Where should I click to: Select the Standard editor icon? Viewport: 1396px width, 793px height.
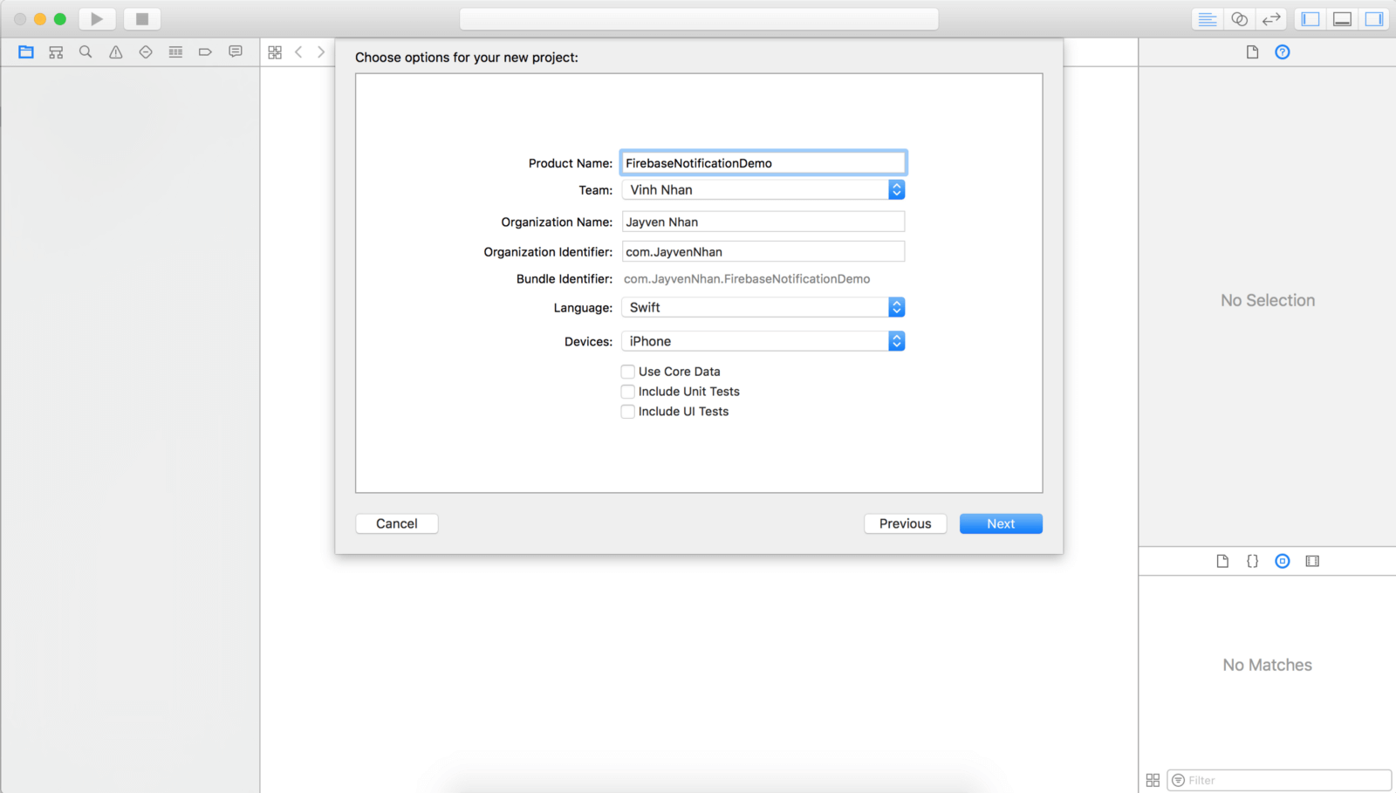1208,19
